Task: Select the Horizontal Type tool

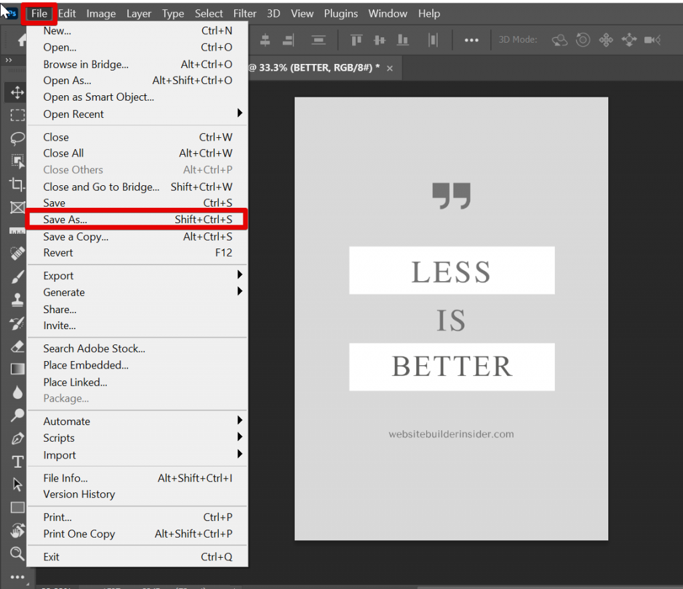Action: click(17, 461)
